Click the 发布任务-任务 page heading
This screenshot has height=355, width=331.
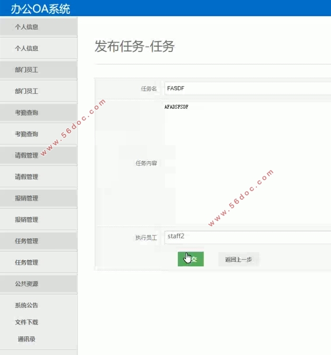tap(135, 46)
